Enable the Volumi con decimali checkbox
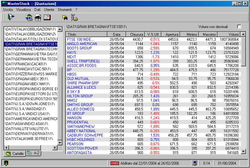250x168 pixels. 239,27
